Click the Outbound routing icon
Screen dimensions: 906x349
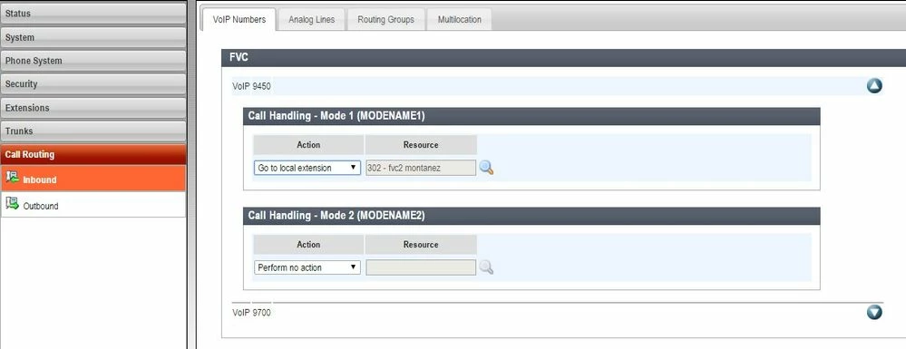12,203
